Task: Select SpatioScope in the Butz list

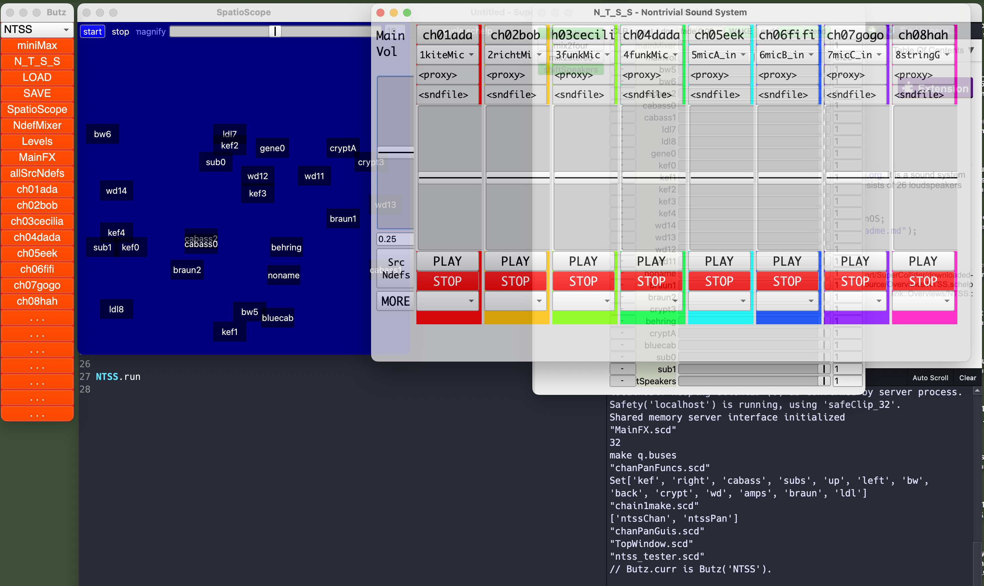Action: (37, 110)
